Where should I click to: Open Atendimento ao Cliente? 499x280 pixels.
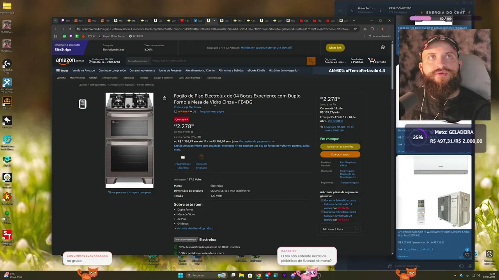pos(200,70)
